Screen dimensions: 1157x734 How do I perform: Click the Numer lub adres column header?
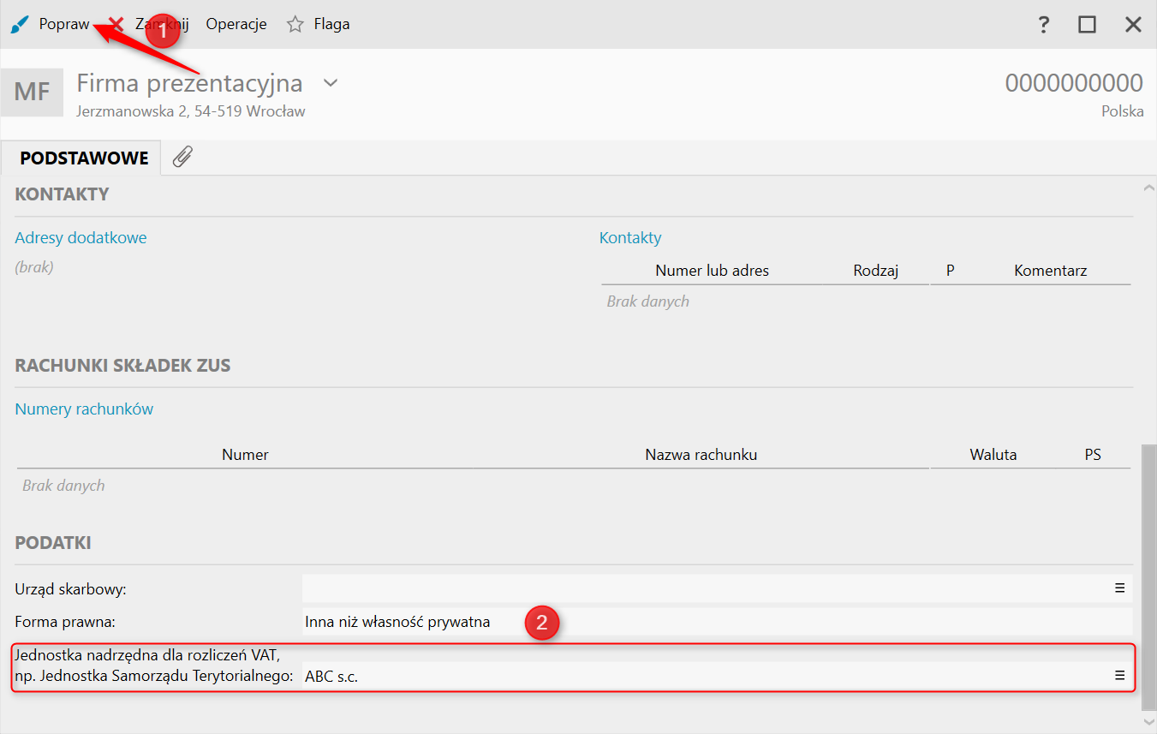click(712, 271)
